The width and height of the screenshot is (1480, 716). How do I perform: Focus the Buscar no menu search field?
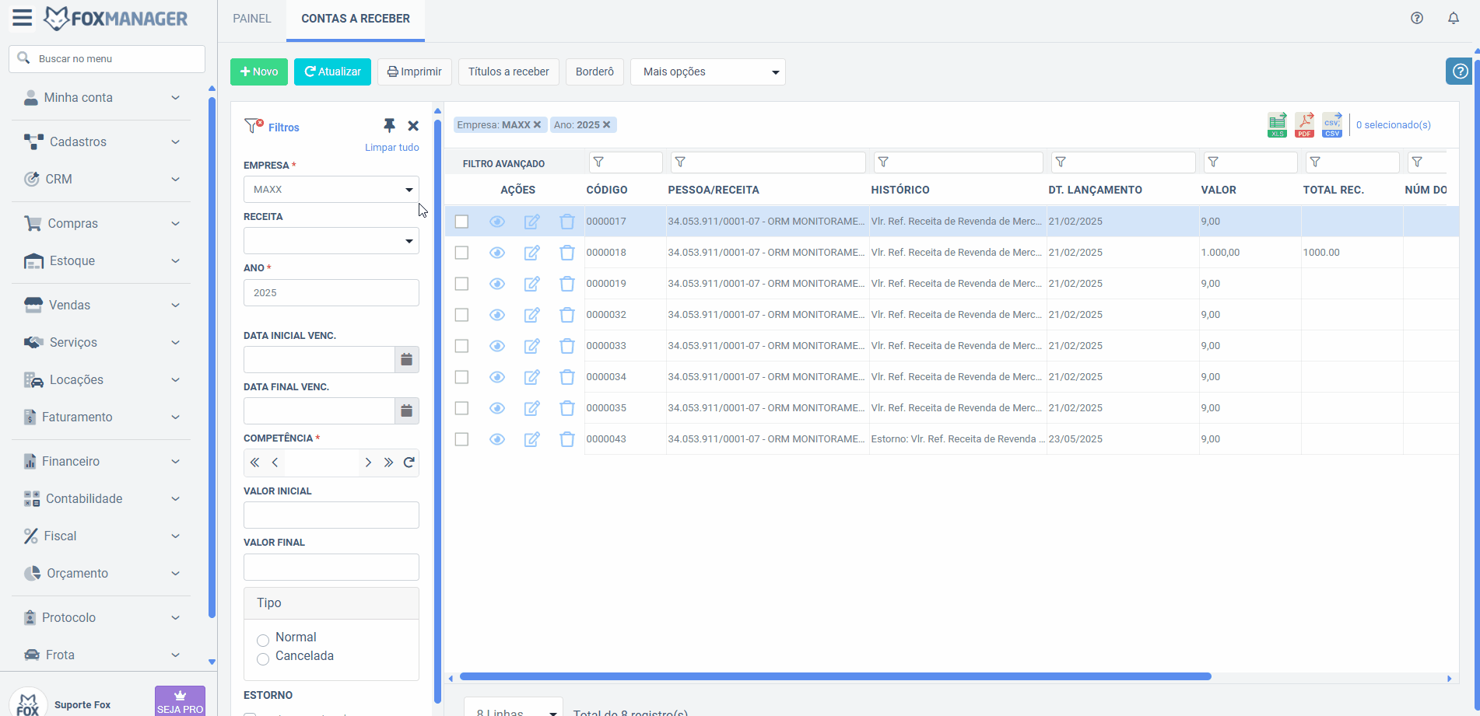click(x=107, y=58)
